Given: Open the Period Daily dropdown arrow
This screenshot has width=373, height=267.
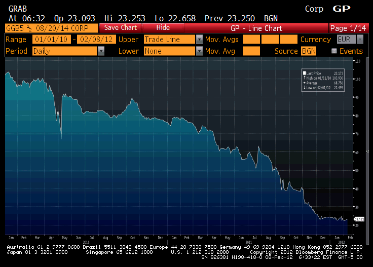Looking at the screenshot, I should tap(101, 51).
